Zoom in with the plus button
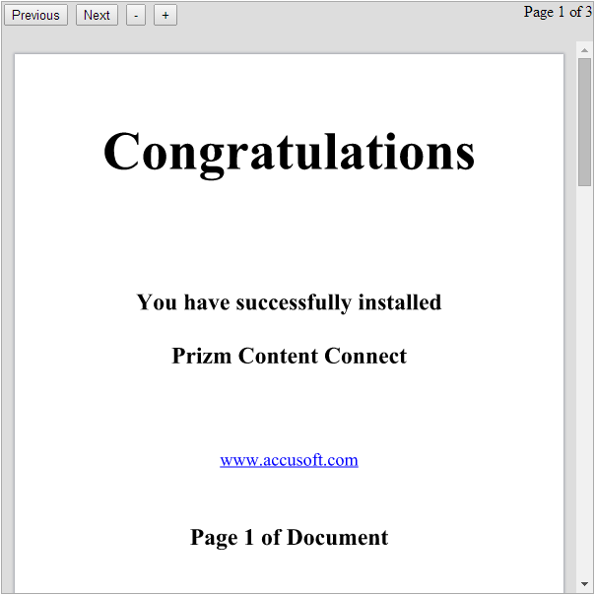Screen dimensions: 595x595 (165, 15)
